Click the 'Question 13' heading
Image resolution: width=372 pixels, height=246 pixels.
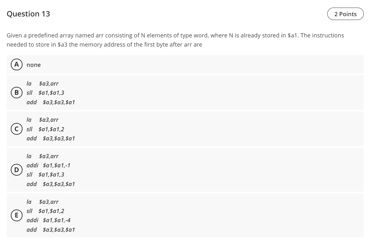pos(28,14)
